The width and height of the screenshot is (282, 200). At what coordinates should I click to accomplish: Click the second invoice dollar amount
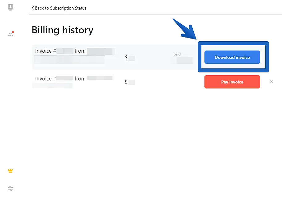point(130,82)
